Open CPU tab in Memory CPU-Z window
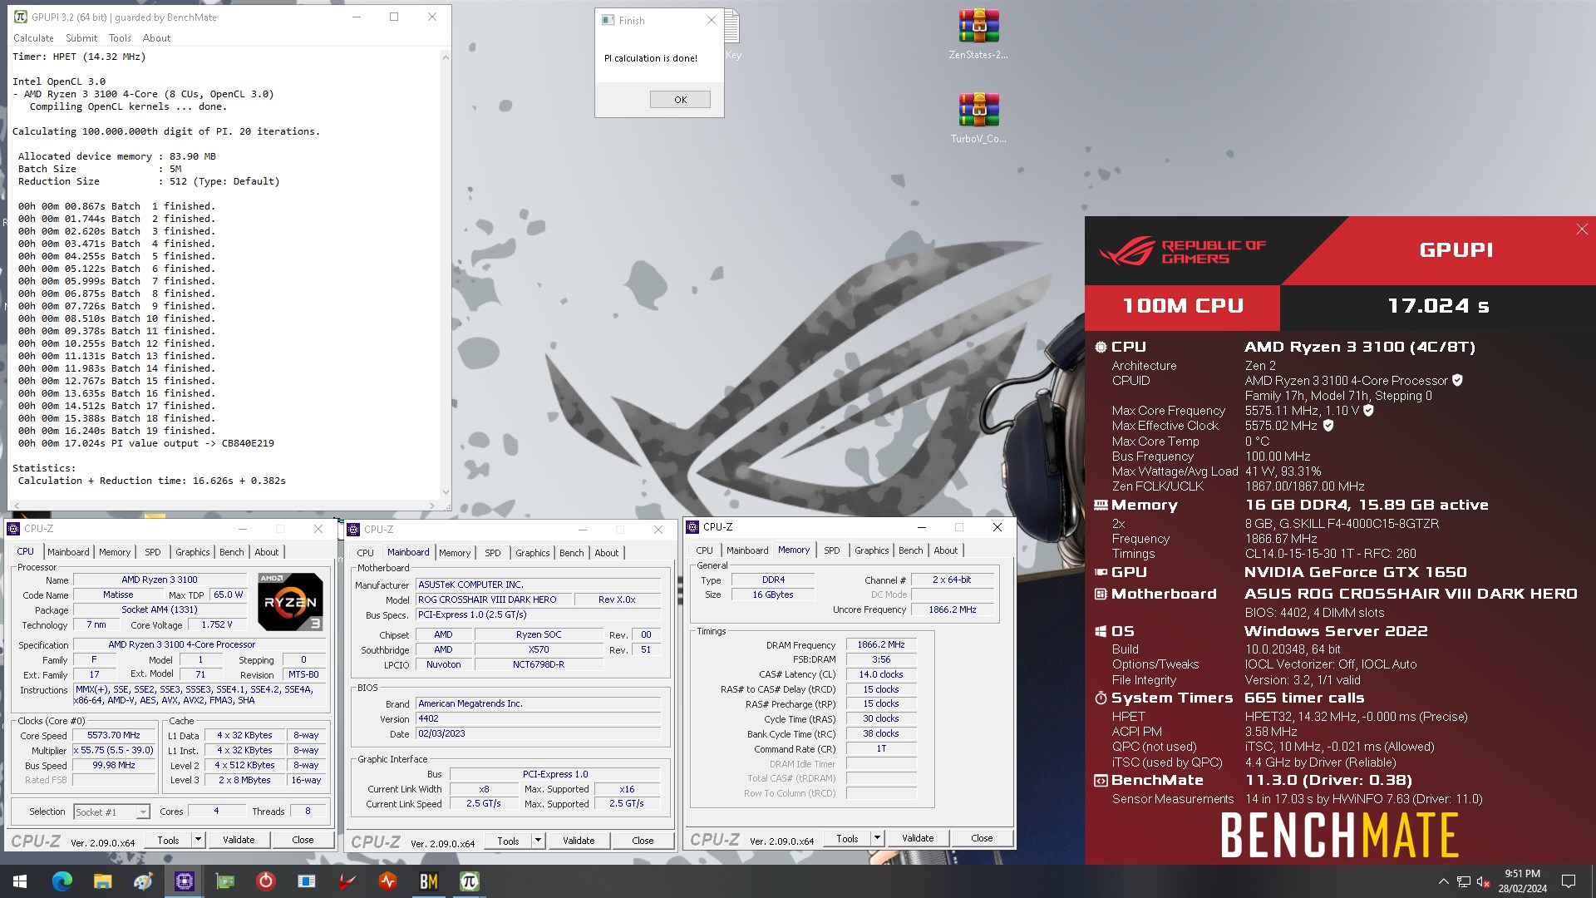 pyautogui.click(x=704, y=550)
